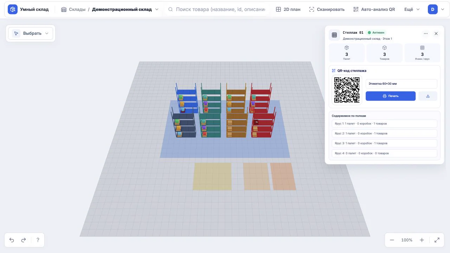The image size is (450, 253).
Task: Expand the Демонстрационный склад dropdown
Action: pos(157,9)
